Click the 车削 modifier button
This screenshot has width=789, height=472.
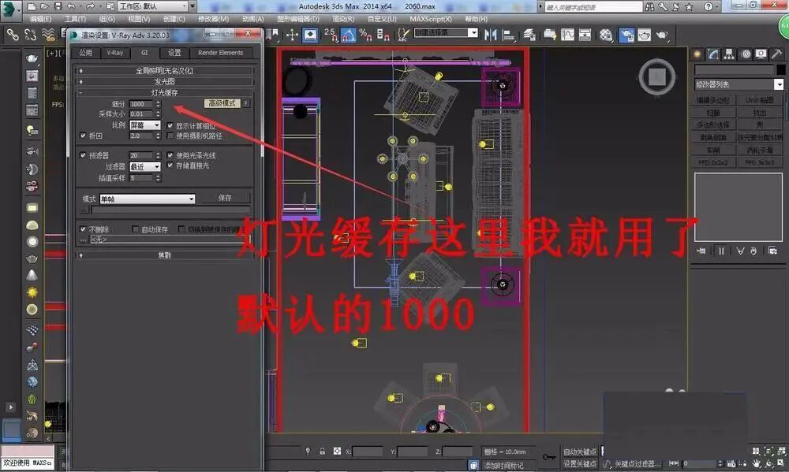(713, 151)
